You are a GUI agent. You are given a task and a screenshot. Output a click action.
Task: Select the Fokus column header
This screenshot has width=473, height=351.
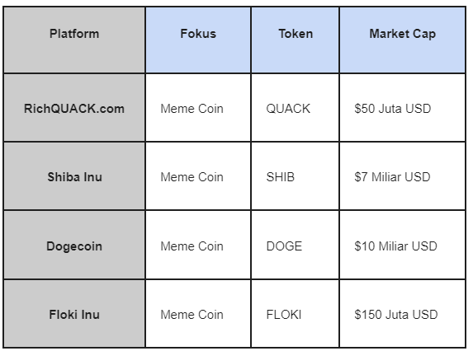coord(198,40)
